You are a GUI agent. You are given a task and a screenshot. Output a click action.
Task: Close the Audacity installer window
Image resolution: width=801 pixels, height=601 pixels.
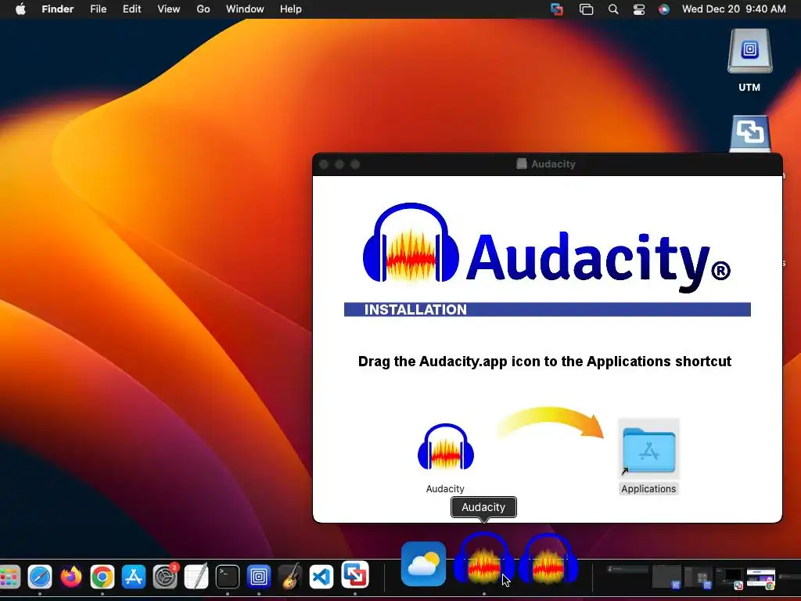[323, 164]
